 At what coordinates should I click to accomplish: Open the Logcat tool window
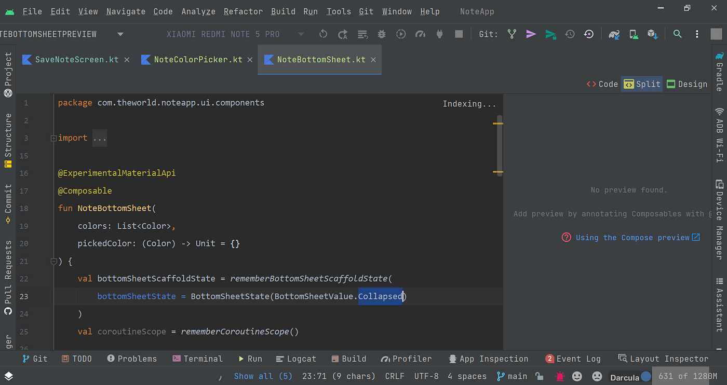click(301, 359)
